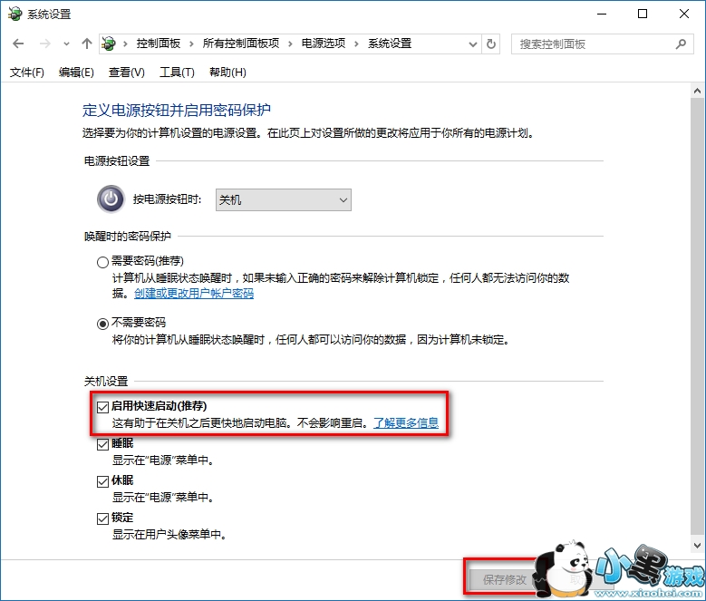Refresh the control panel page
This screenshot has width=706, height=601.
tap(491, 44)
